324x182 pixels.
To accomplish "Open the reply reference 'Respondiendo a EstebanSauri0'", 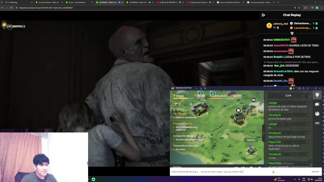I will [291, 62].
